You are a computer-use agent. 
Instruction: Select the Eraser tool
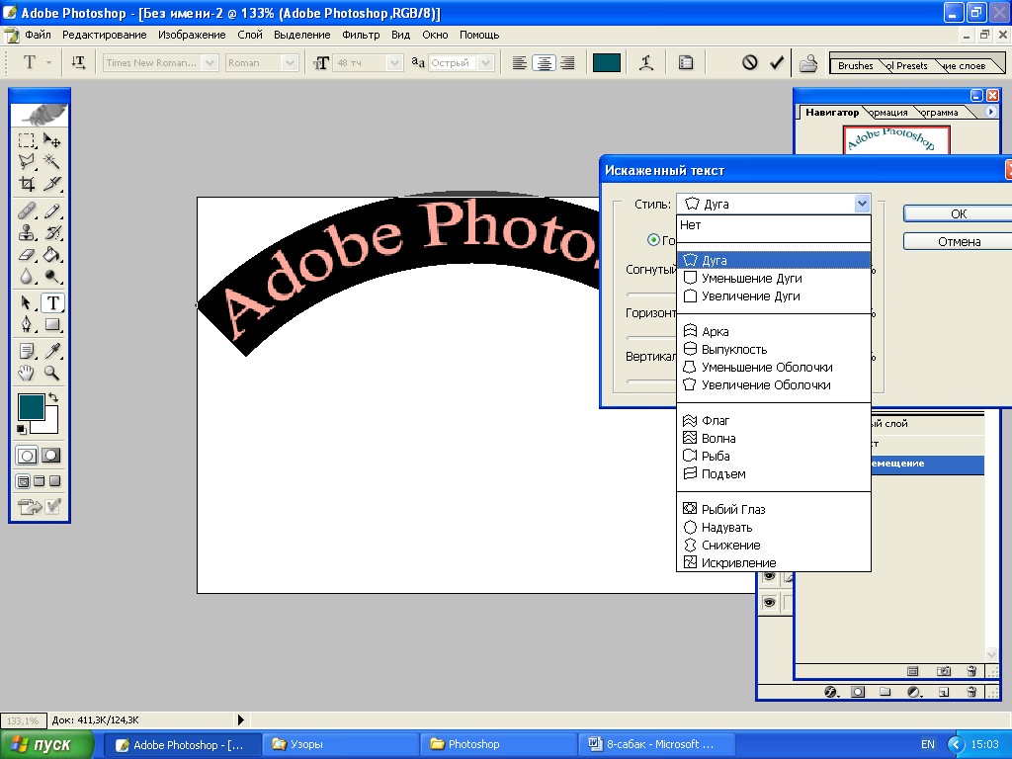click(27, 255)
